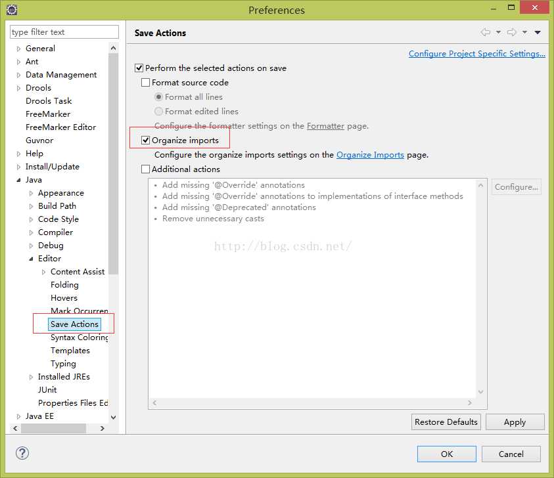Screen dimensions: 554x478
Task: Click the tree horizontal scrollbar left arrow
Action: (x=15, y=428)
